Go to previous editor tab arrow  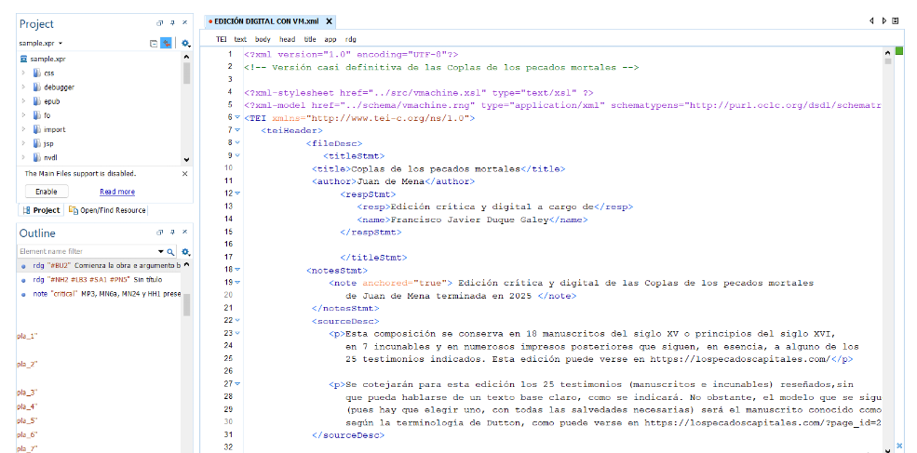pos(872,20)
